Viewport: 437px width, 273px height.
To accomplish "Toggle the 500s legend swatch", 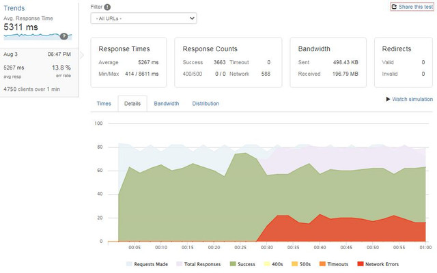I will (x=294, y=264).
